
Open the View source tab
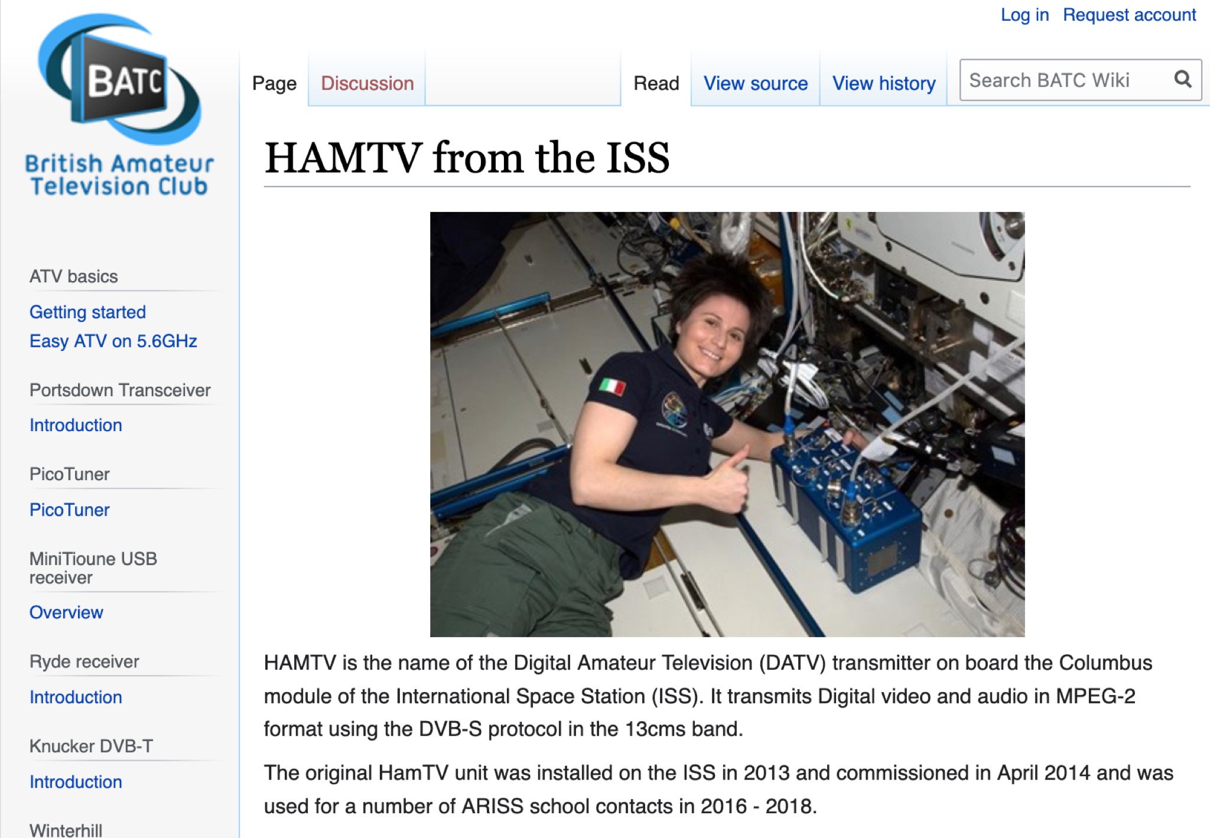click(755, 83)
